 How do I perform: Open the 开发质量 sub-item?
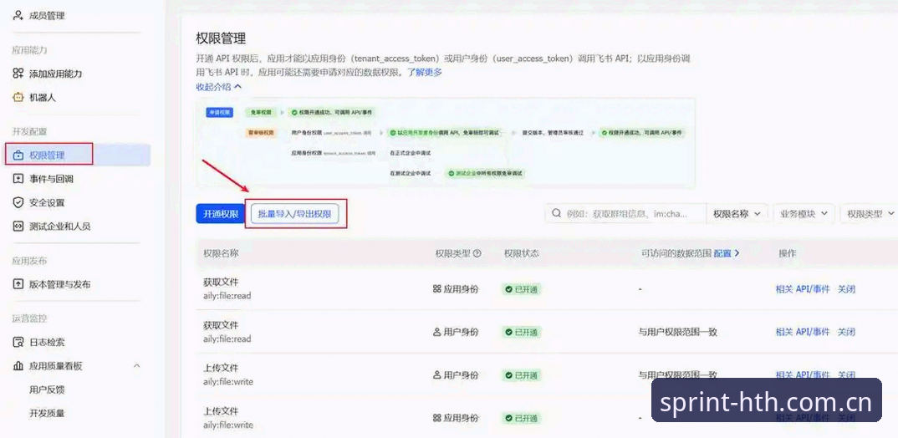[47, 414]
